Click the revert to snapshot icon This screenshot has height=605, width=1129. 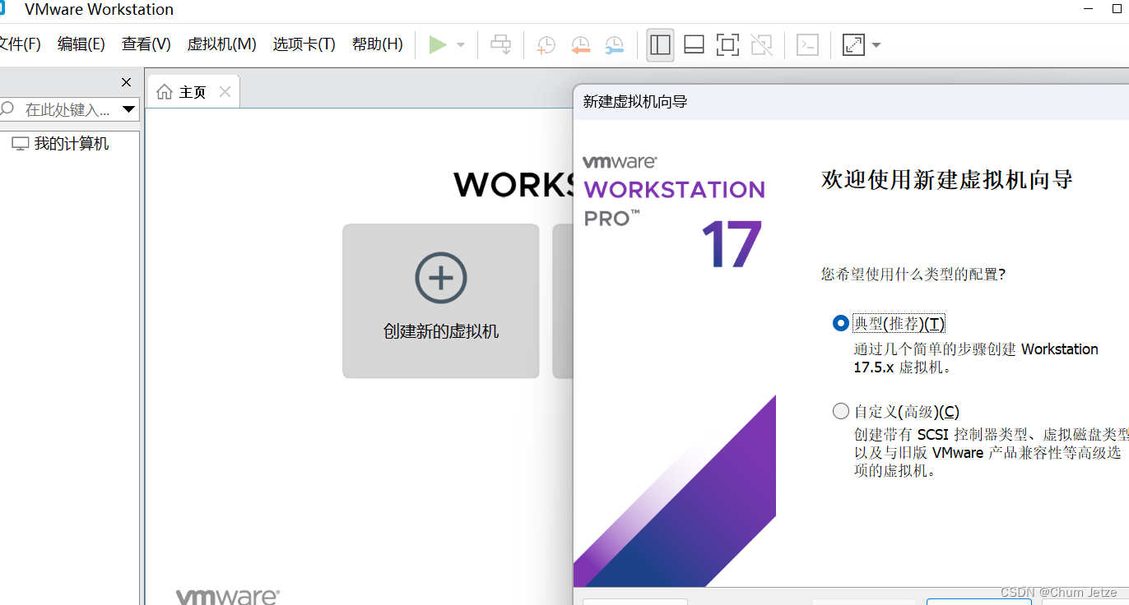click(x=580, y=44)
